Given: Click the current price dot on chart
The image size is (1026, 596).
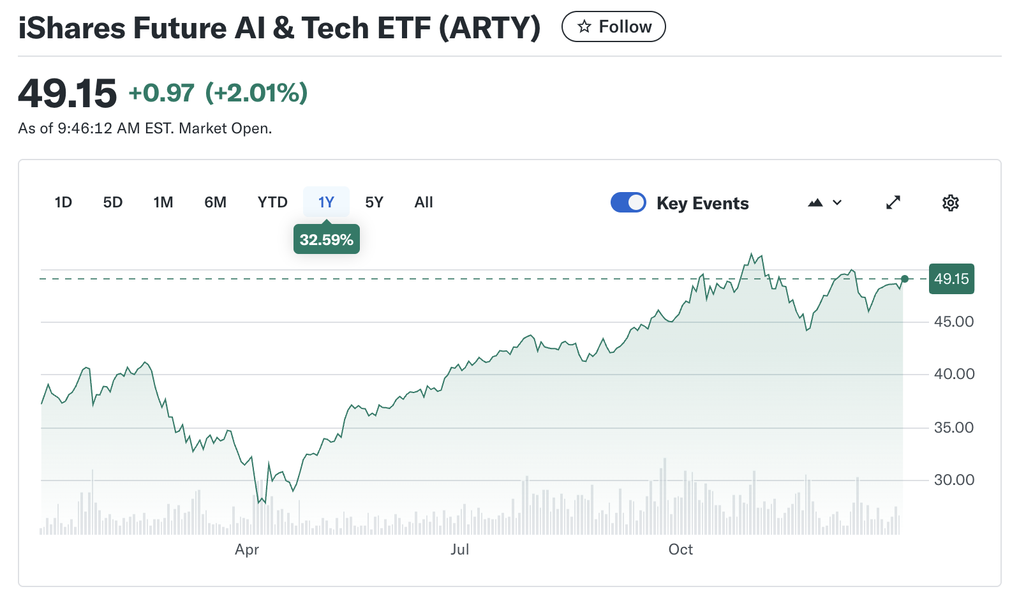Looking at the screenshot, I should pos(905,279).
